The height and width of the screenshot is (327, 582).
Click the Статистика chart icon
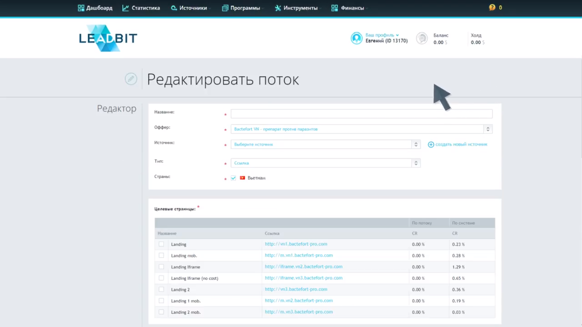tap(125, 8)
